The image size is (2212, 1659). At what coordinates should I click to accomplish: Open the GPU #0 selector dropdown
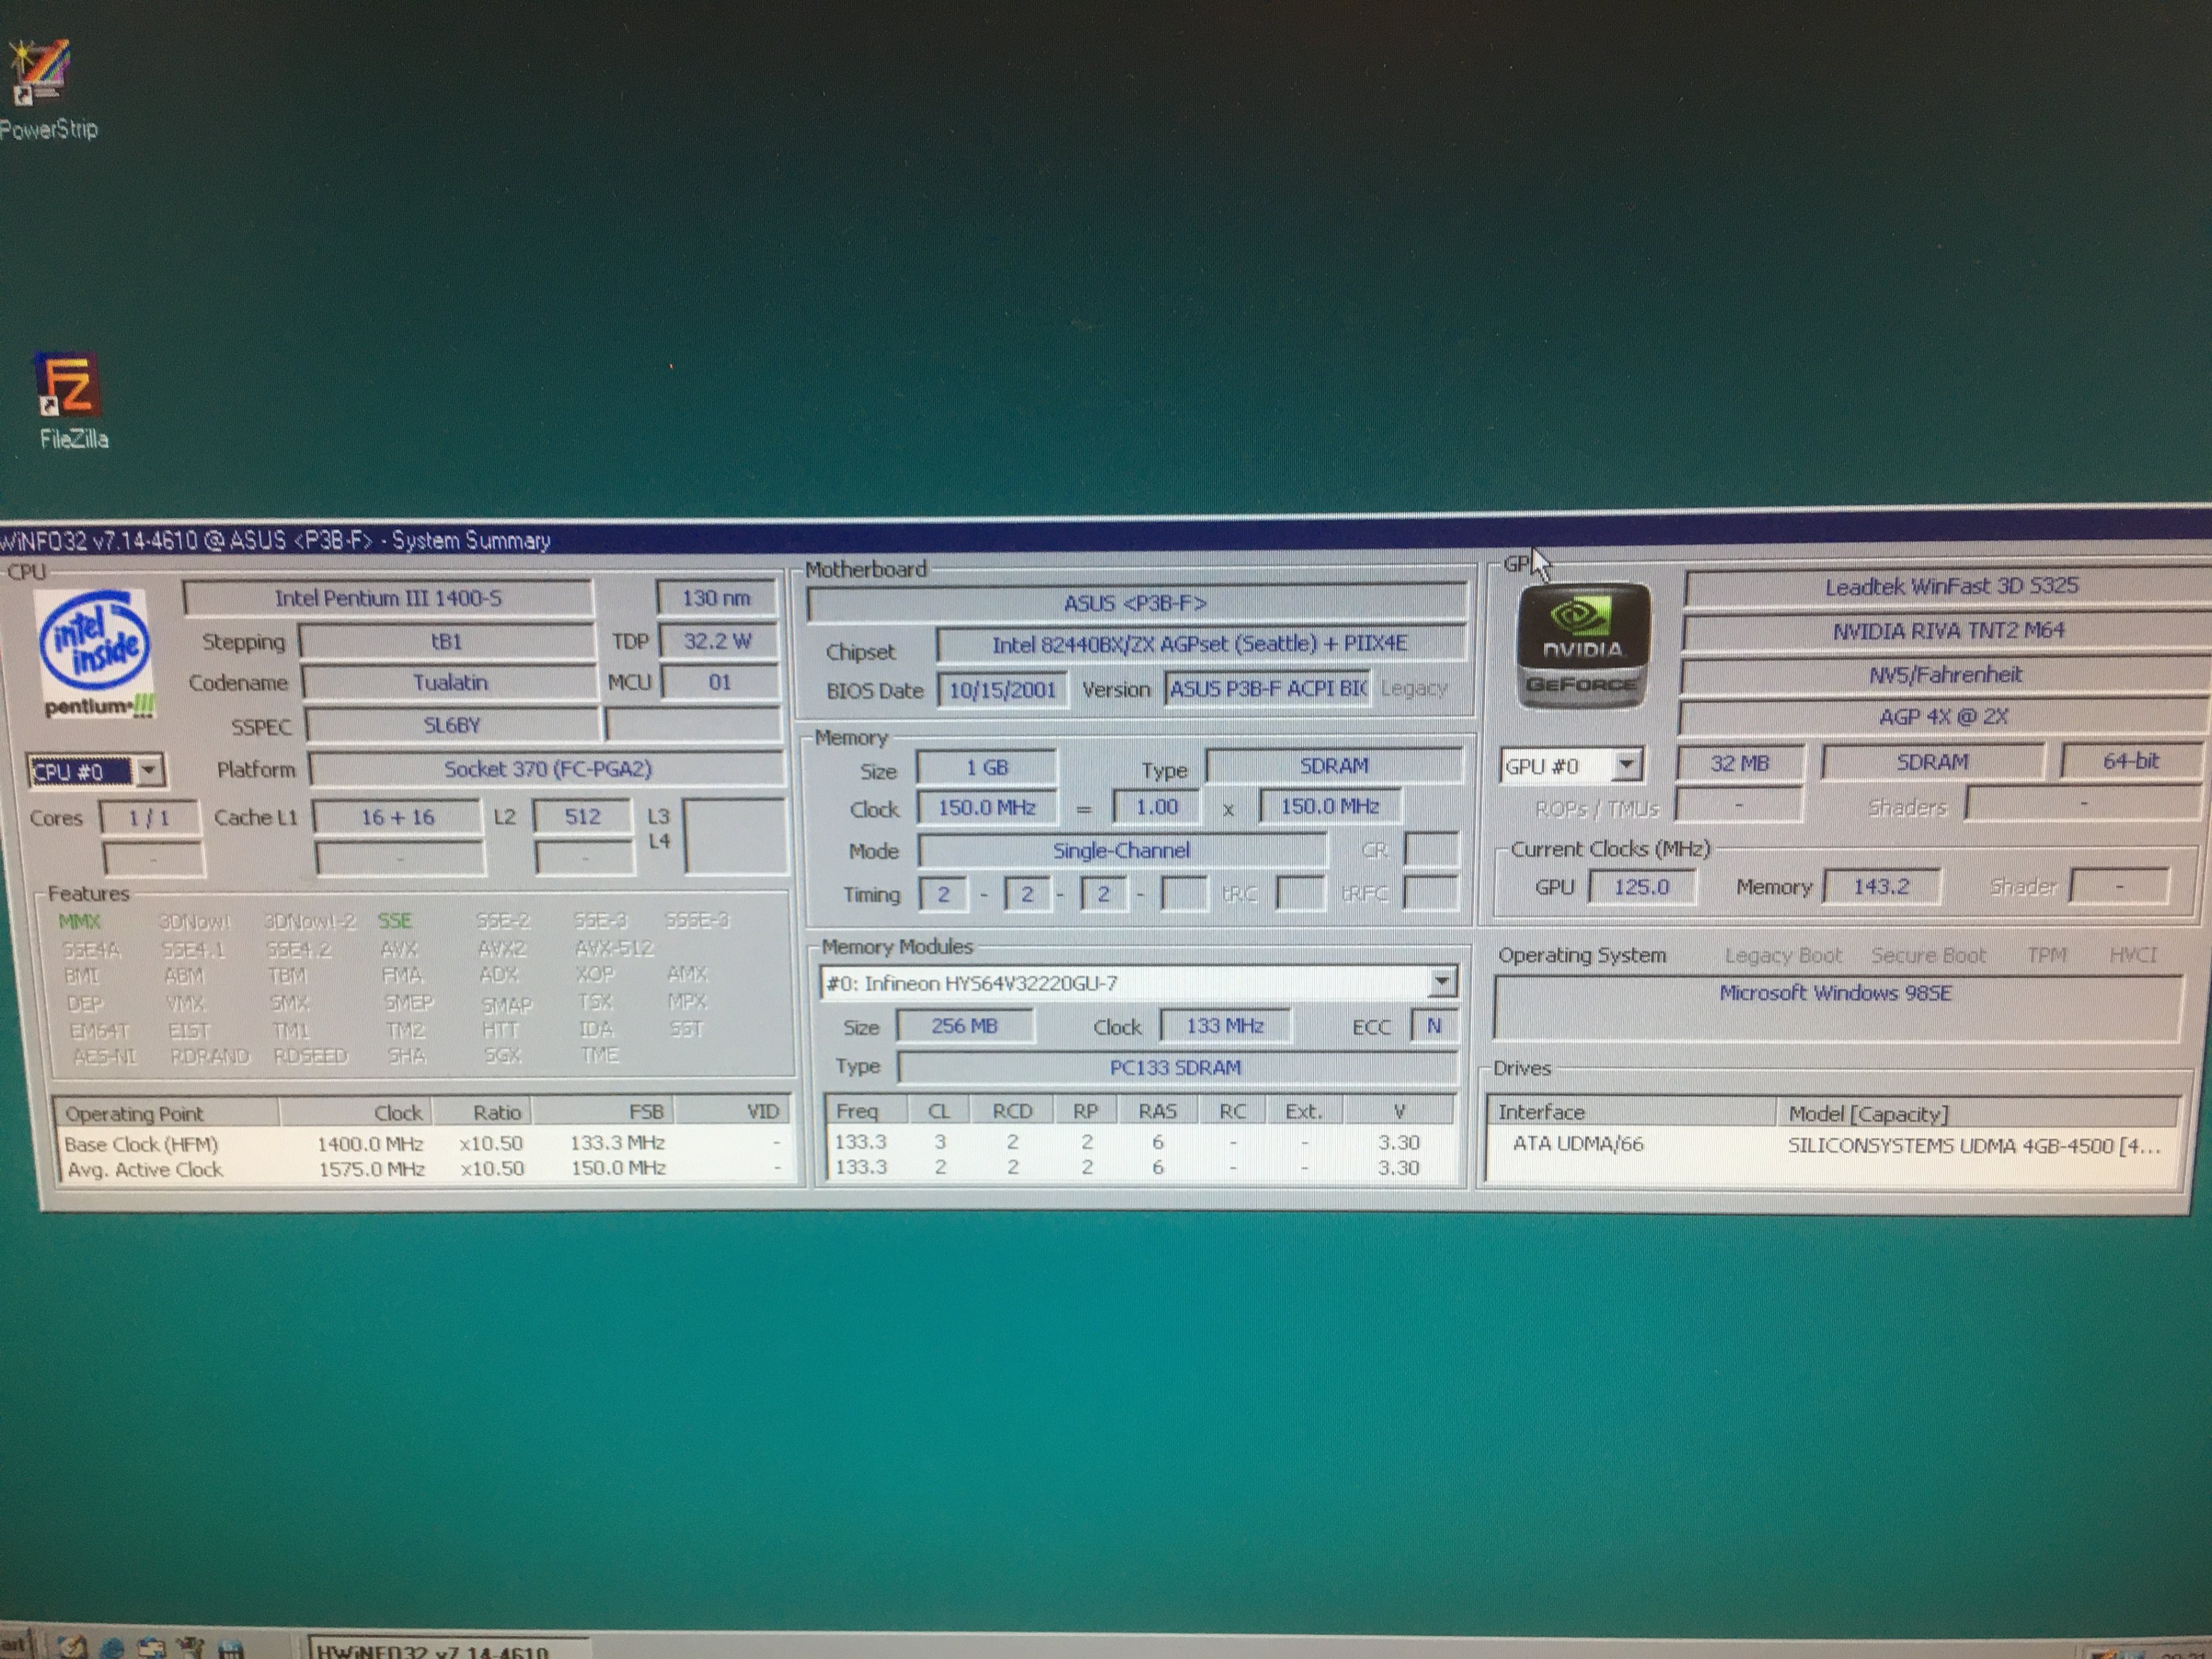[x=1626, y=766]
